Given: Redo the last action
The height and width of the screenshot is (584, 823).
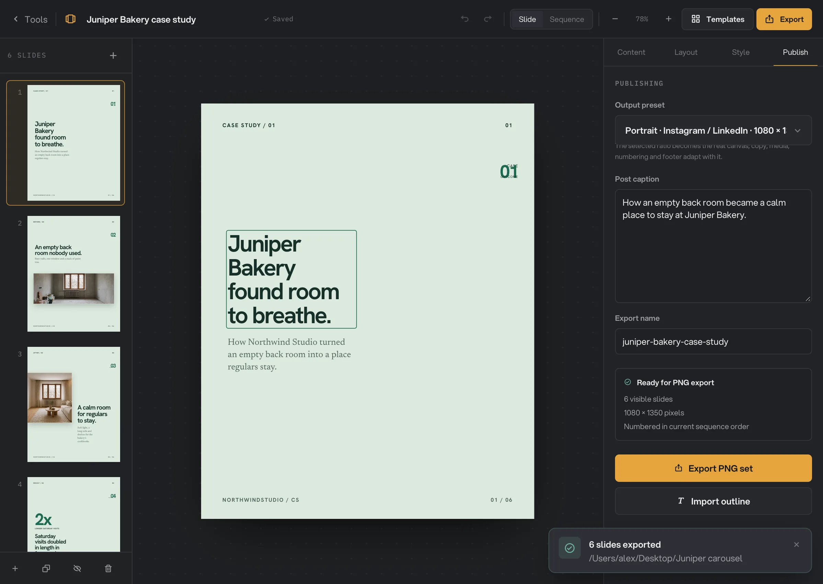Looking at the screenshot, I should tap(487, 19).
